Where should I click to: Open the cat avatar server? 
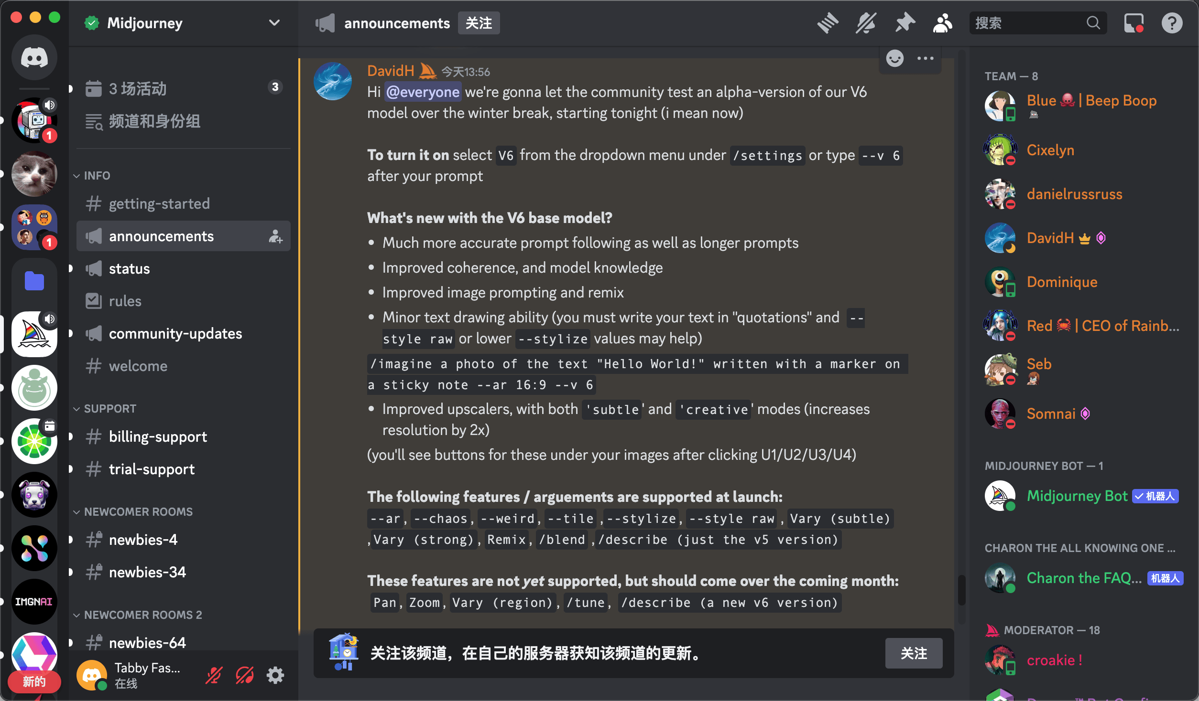(34, 174)
